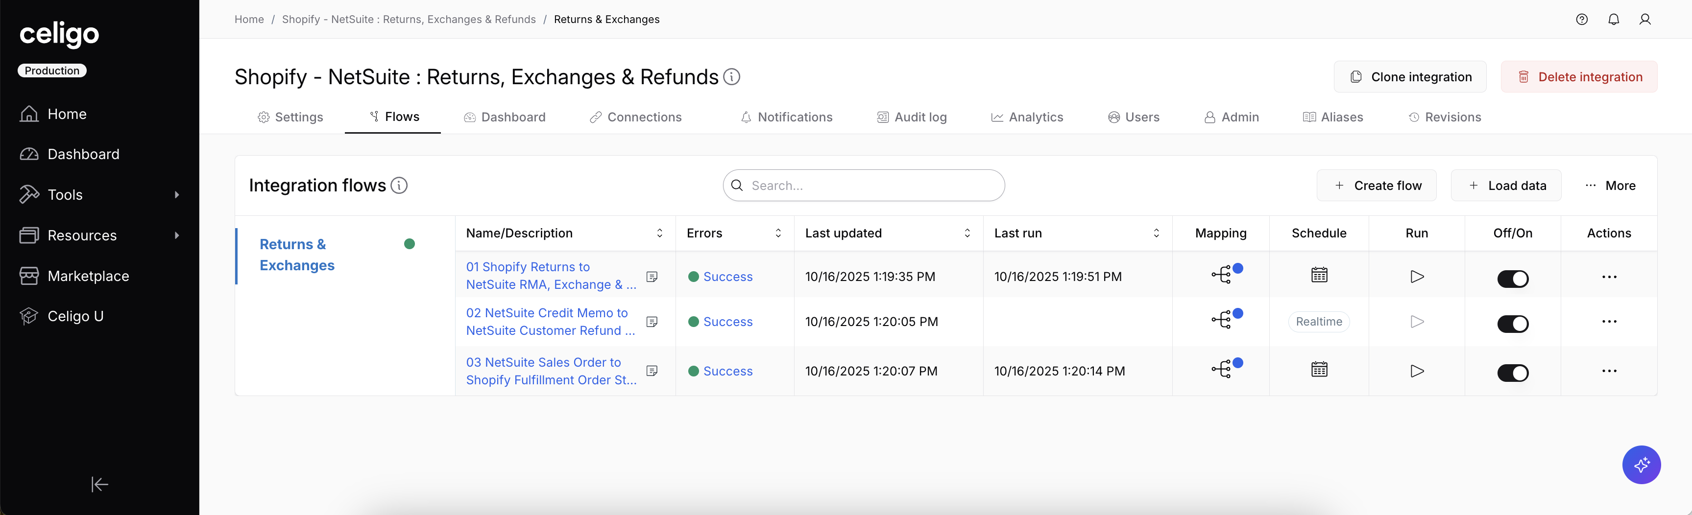Image resolution: width=1692 pixels, height=515 pixels.
Task: Open actions menu for 01 Shopify Returns flow
Action: tap(1609, 277)
